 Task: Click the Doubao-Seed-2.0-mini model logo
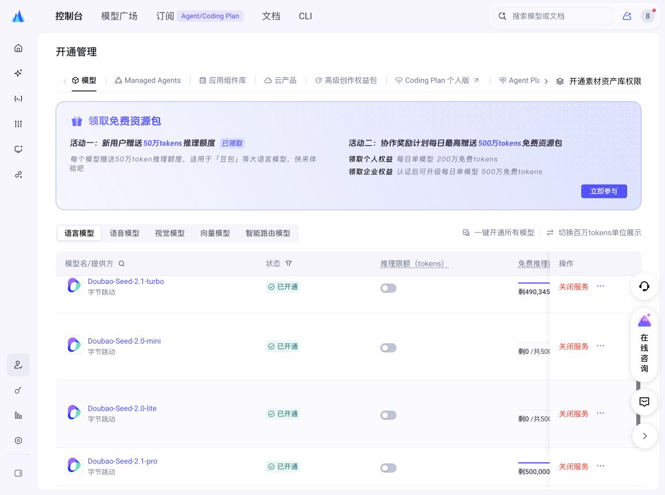(x=74, y=345)
